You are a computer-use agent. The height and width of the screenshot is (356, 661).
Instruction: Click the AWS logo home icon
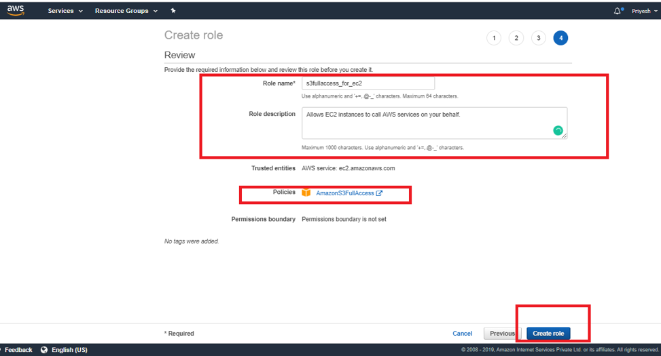click(16, 11)
